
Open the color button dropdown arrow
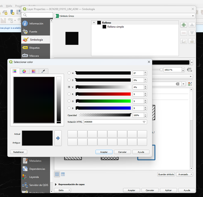point(192,63)
